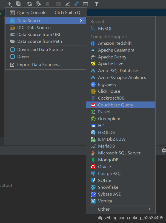Click the Stop square toolbar icon
166x223 pixels.
(x=47, y=4)
